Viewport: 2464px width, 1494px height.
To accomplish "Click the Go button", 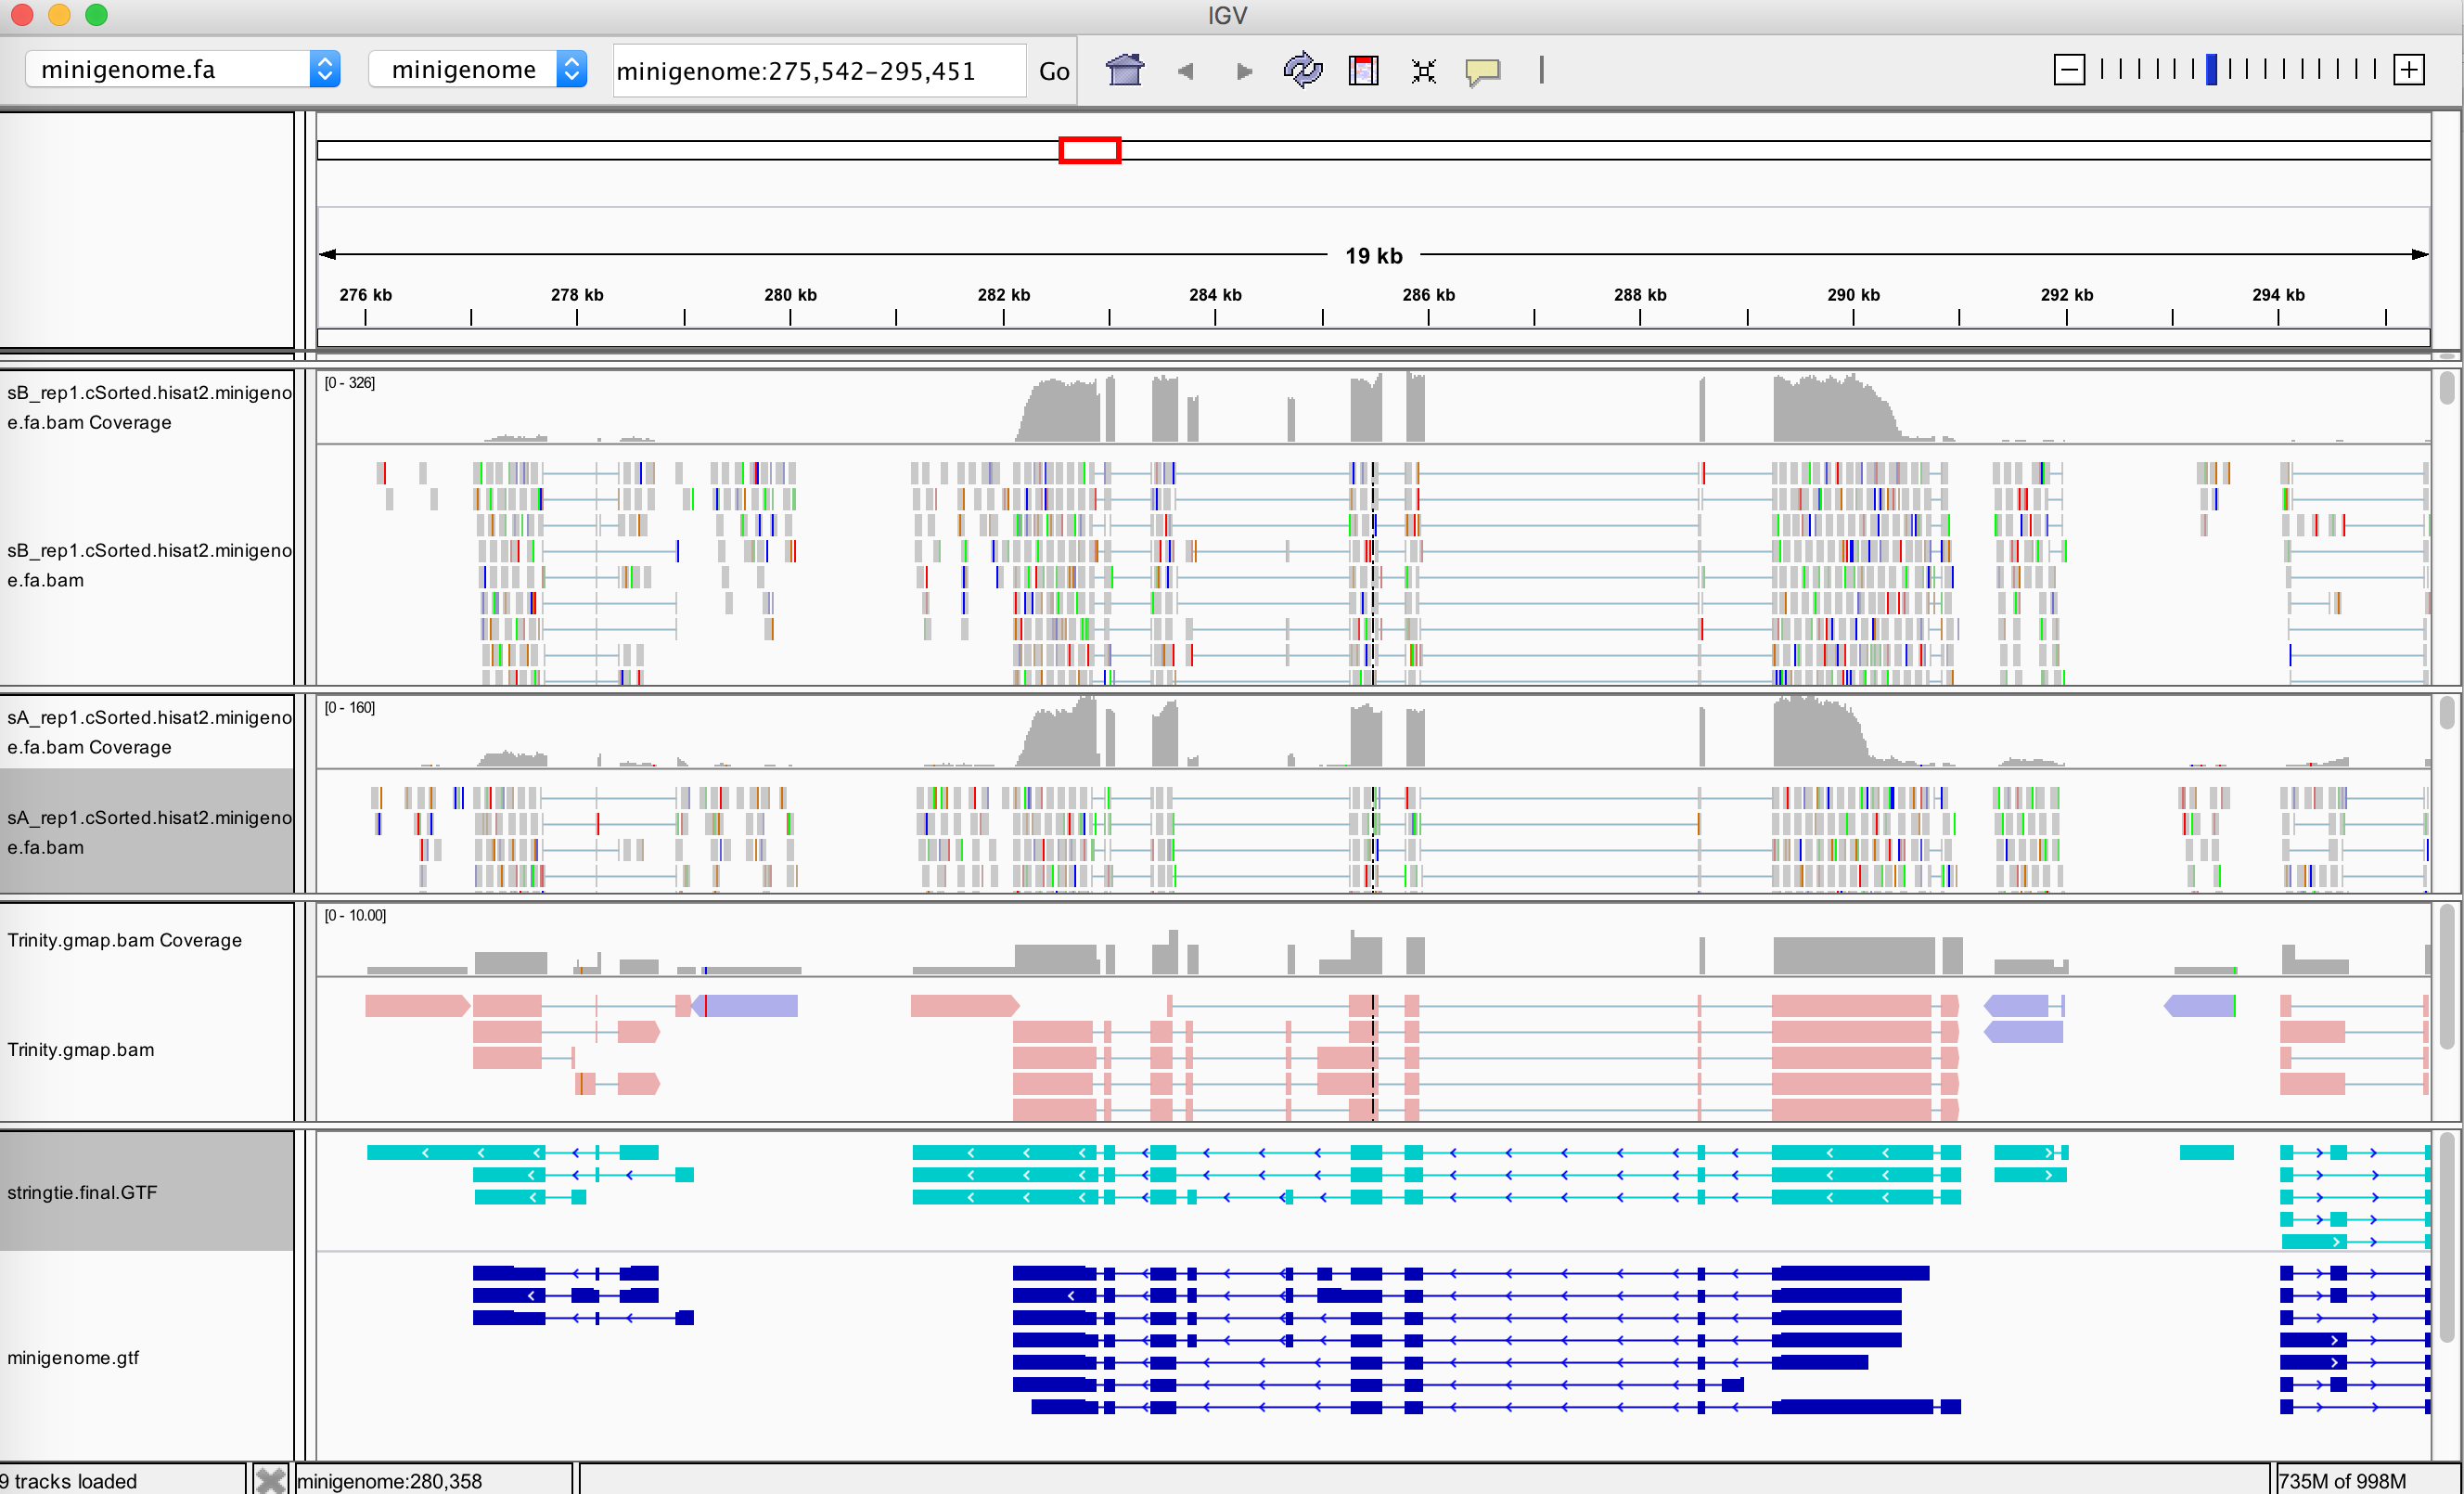I will [x=1053, y=71].
